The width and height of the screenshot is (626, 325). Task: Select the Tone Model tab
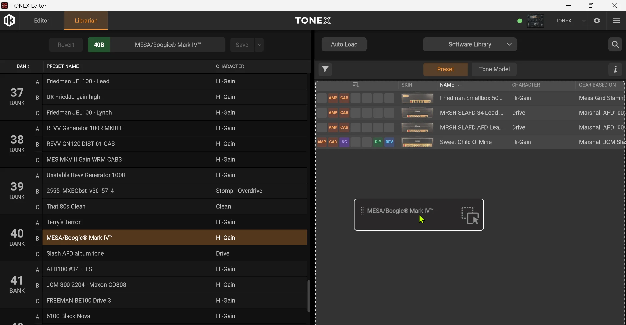(x=494, y=69)
